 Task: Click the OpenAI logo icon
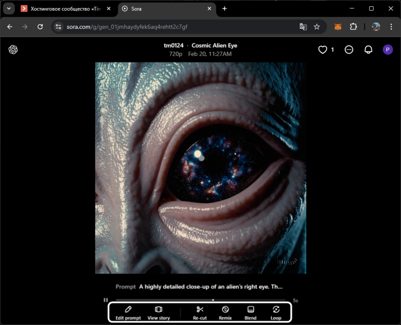click(x=13, y=49)
